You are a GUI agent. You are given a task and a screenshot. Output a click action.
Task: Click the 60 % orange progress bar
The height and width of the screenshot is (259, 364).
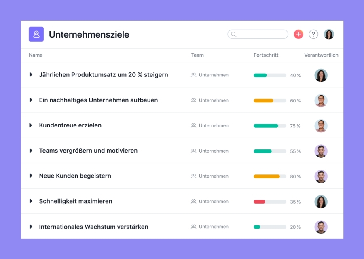pyautogui.click(x=269, y=101)
